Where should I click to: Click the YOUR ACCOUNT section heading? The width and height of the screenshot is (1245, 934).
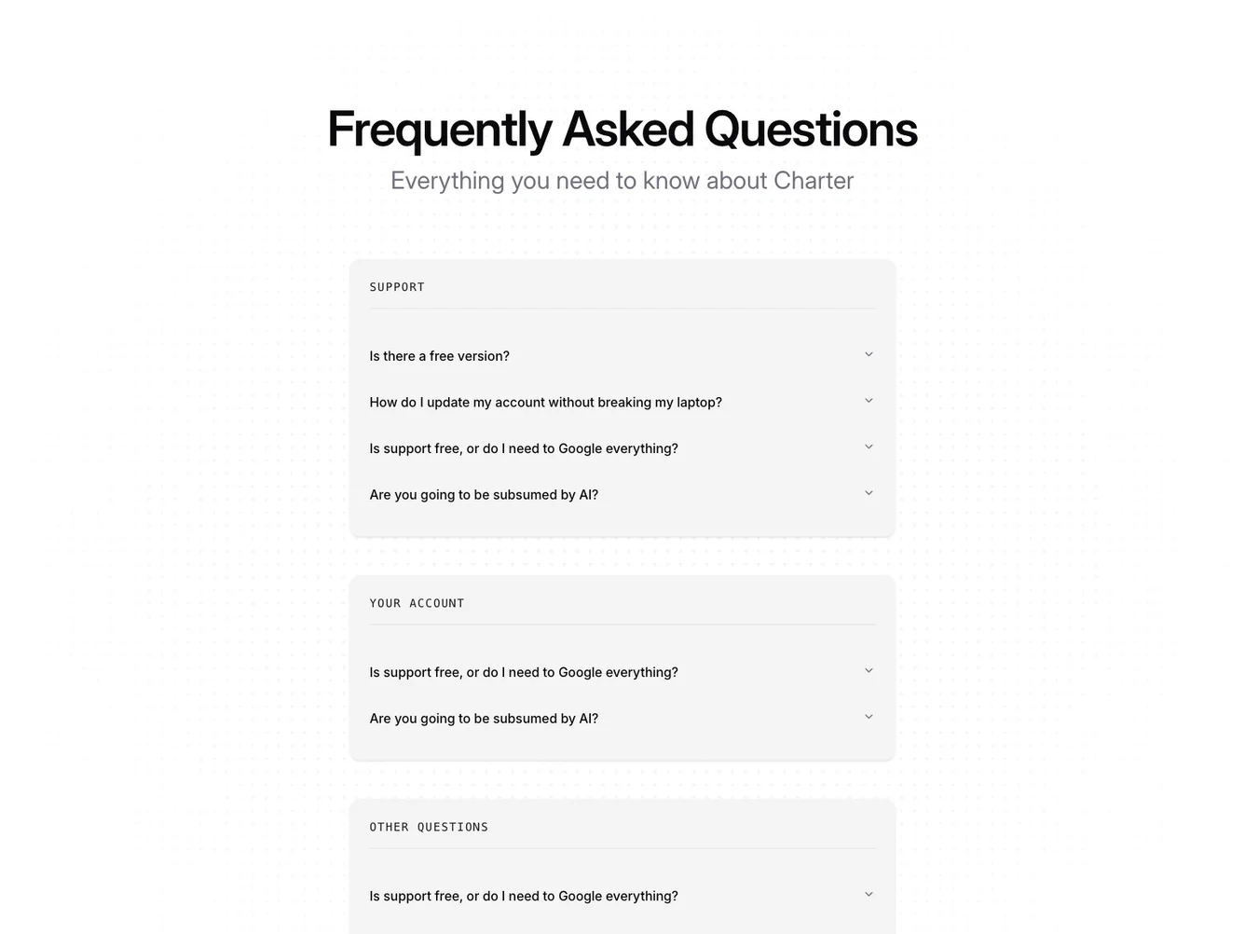(x=417, y=602)
